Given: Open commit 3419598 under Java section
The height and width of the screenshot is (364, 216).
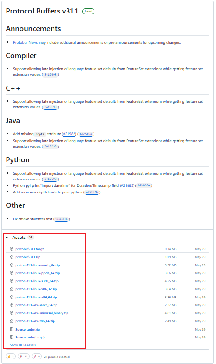Looking at the screenshot, I should [x=50, y=146].
